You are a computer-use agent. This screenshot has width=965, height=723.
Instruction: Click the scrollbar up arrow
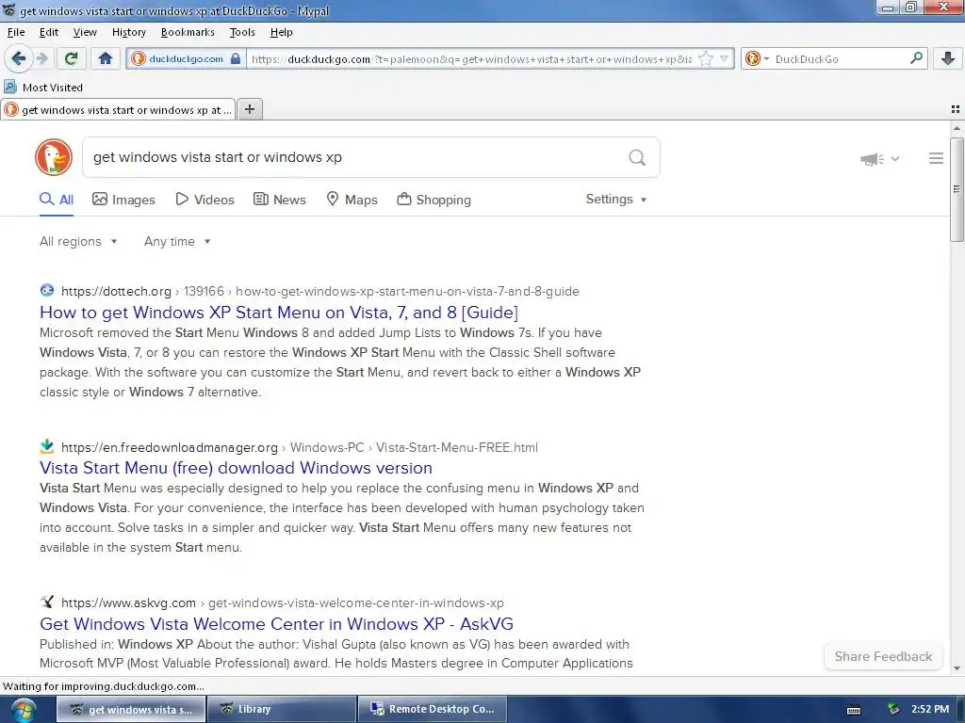click(x=957, y=128)
